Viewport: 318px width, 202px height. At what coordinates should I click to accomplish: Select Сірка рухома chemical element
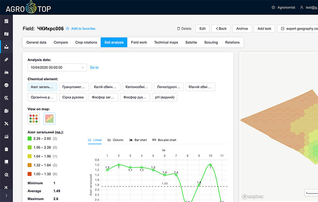coord(73,97)
